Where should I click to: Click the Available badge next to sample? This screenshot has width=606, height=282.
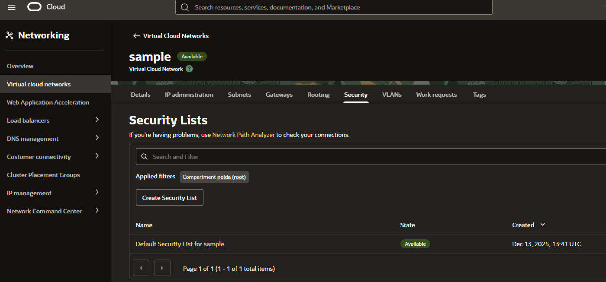pos(192,57)
